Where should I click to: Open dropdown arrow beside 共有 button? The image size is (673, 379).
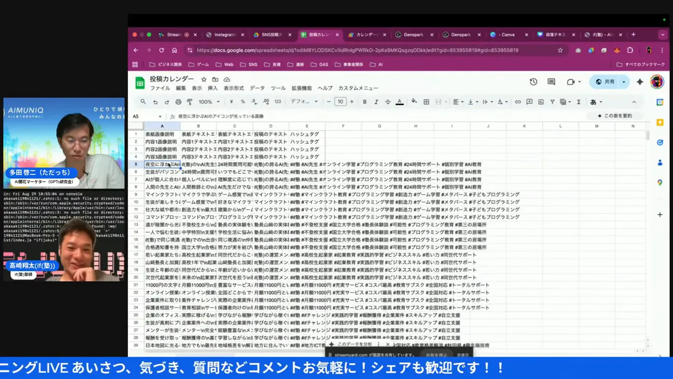click(x=624, y=82)
